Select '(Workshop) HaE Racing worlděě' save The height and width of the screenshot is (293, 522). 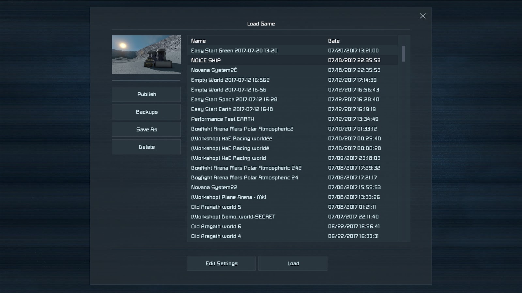pyautogui.click(x=292, y=138)
